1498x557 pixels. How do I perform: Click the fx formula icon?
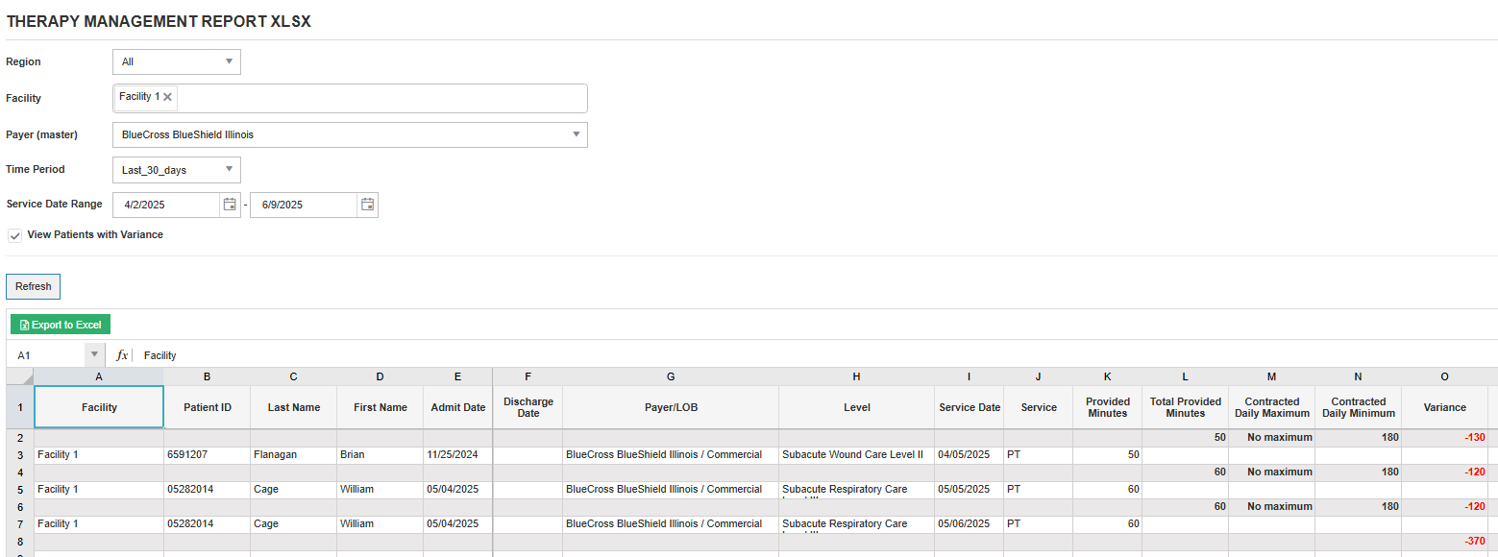pyautogui.click(x=122, y=355)
